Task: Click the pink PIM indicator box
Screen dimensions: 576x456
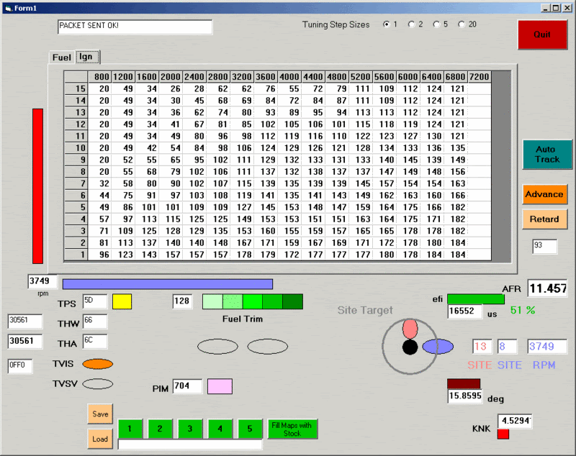Action: [220, 386]
